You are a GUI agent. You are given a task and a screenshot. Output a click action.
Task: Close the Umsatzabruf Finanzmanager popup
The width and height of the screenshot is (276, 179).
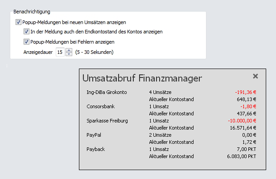(x=255, y=76)
